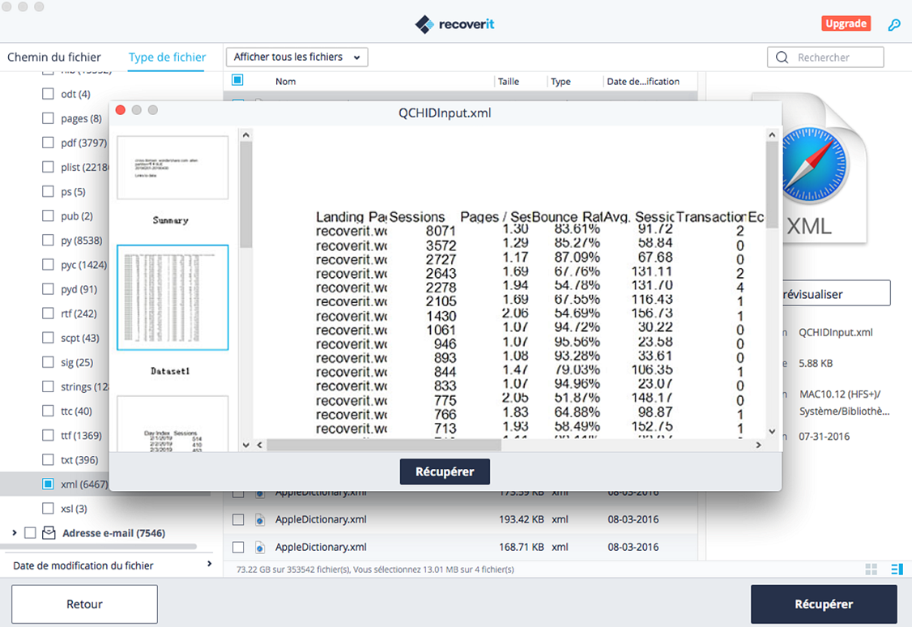Click the Rechercher search field
Screen dimensions: 912x627
(x=826, y=57)
